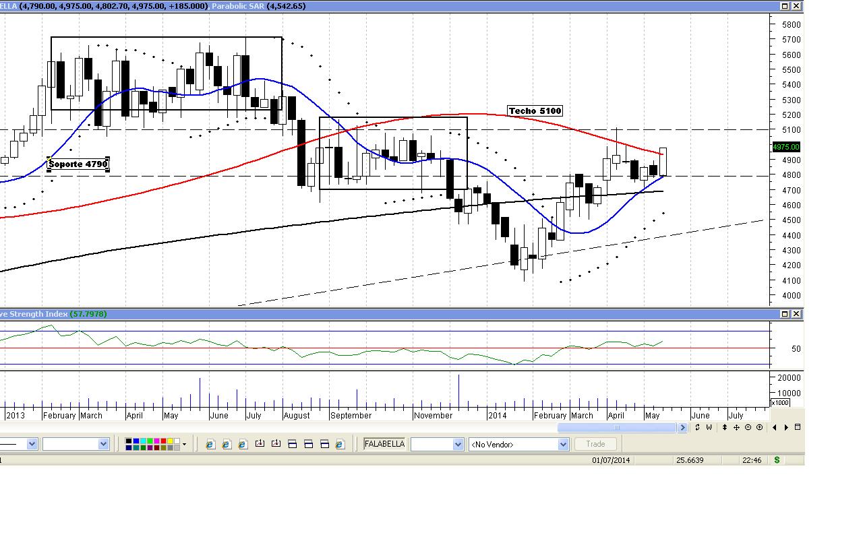Pick the bright blue color swatch
Image resolution: width=863 pixels, height=539 pixels.
point(136,441)
